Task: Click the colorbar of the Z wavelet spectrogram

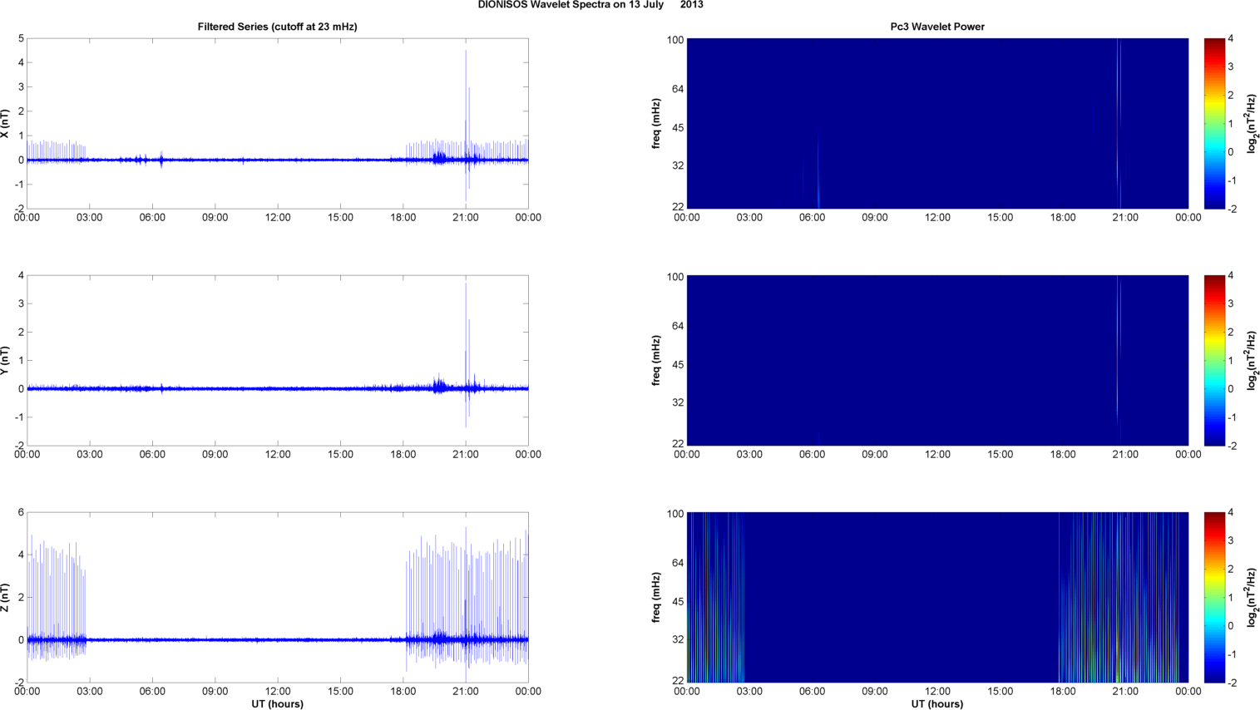Action: [x=1214, y=597]
